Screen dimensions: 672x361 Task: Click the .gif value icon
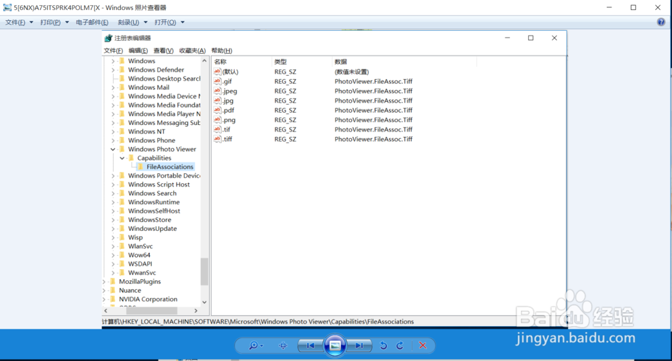(218, 81)
